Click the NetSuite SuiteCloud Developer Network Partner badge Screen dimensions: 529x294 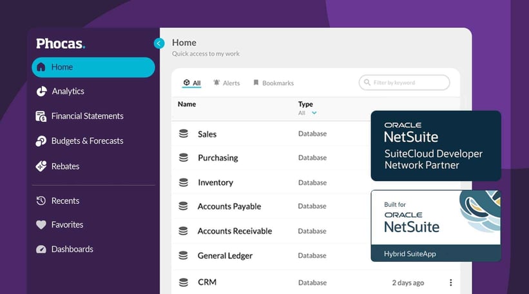coord(436,146)
